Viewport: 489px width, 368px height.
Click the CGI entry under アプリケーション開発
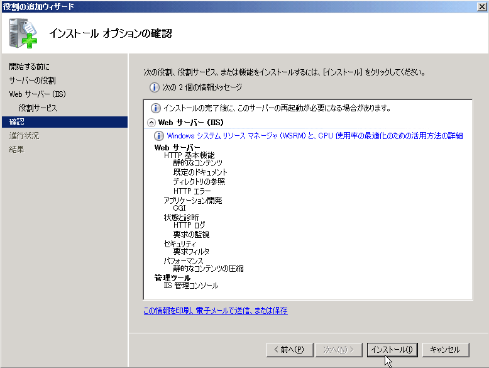(x=179, y=208)
